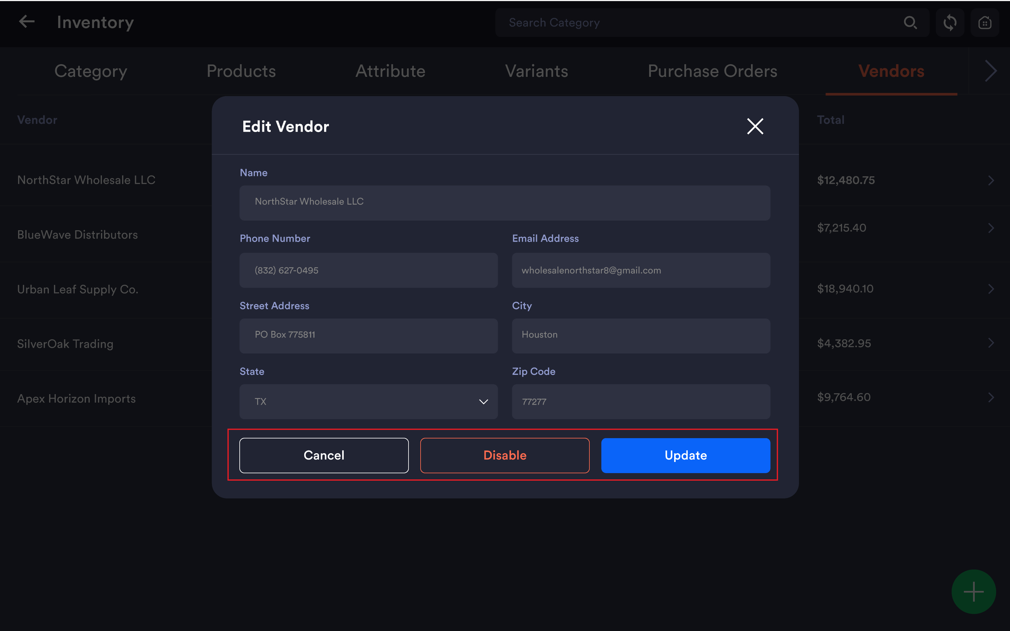Edit the Phone Number field

[x=368, y=270]
